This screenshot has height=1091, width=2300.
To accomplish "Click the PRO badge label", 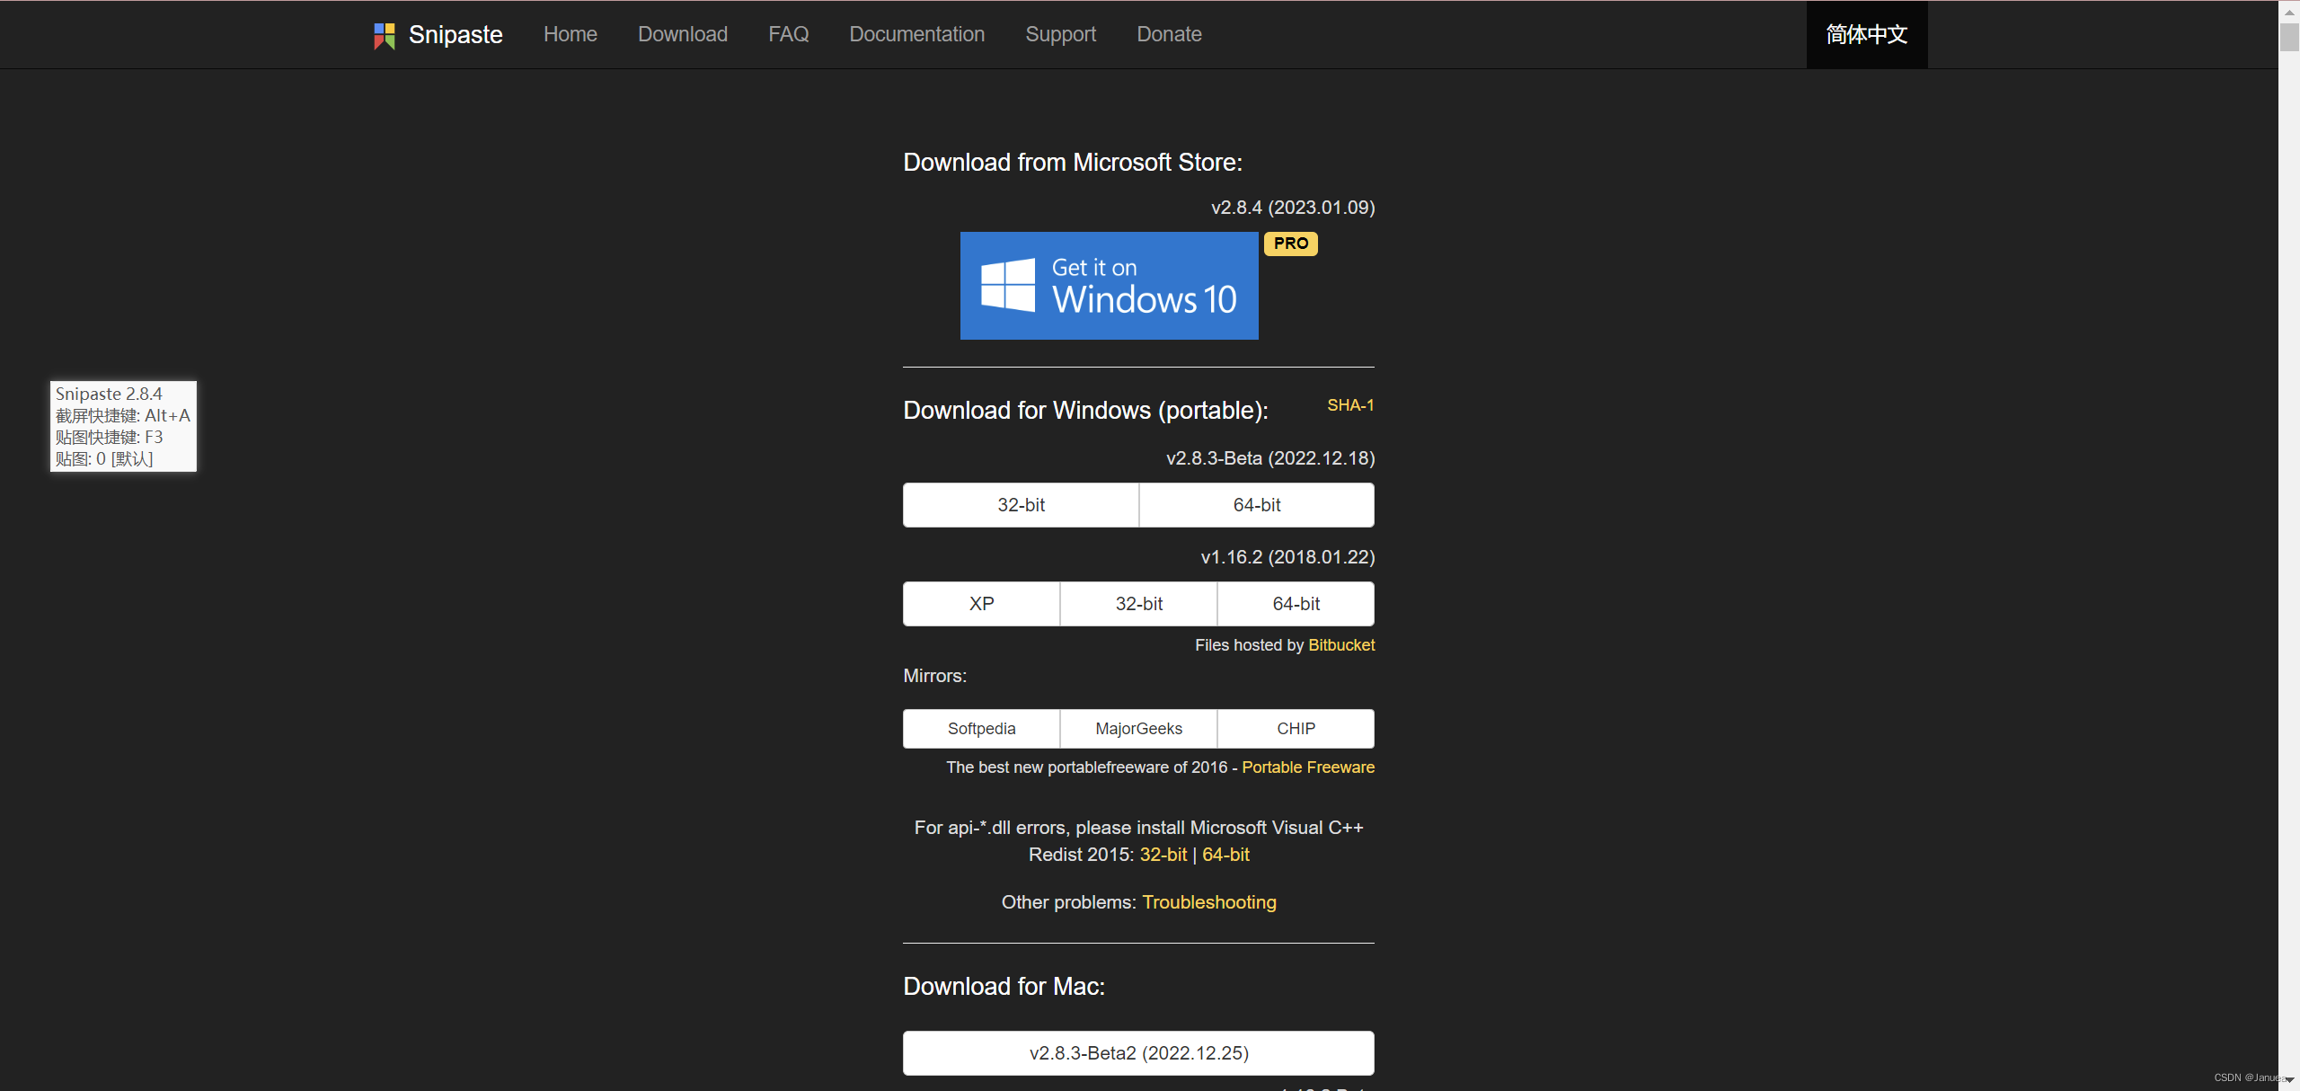I will pos(1287,244).
